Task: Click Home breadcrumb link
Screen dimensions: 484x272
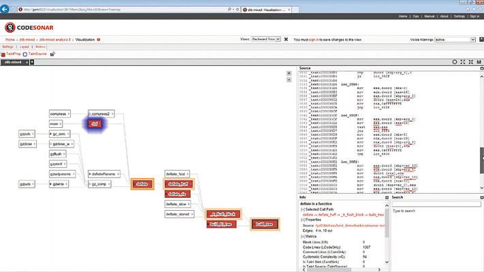Action: pyautogui.click(x=10, y=40)
